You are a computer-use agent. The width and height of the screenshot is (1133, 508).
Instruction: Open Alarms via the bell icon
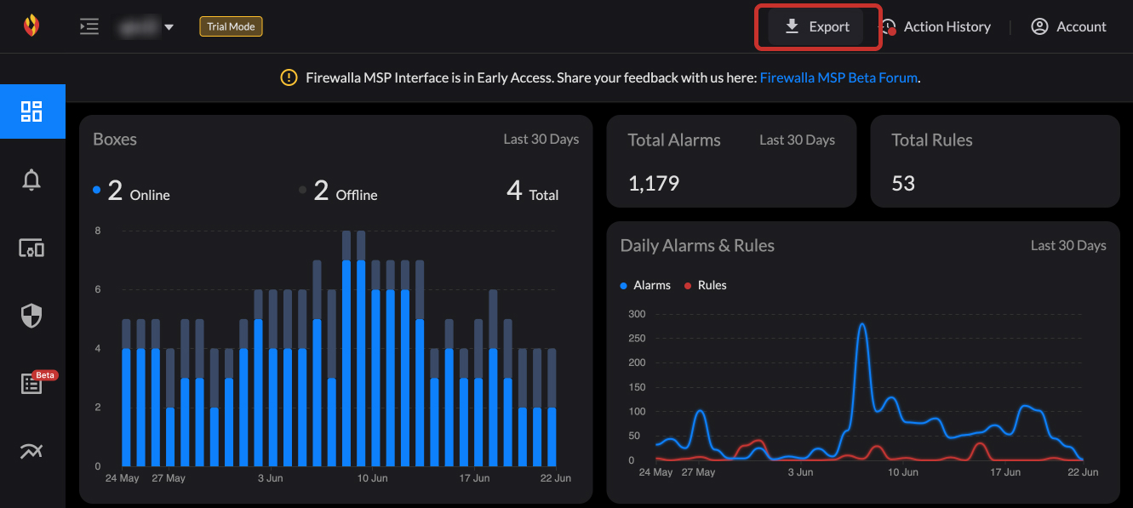[31, 180]
